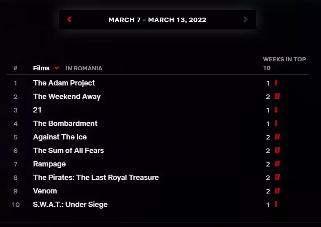
Task: Click the next week arrow
Action: click(x=245, y=20)
